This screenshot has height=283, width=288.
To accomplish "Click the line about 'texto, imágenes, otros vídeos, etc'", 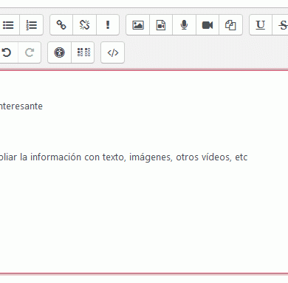I will click(x=123, y=157).
